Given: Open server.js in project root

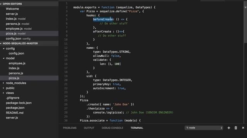Looking at the screenshot, I should point(12,118).
